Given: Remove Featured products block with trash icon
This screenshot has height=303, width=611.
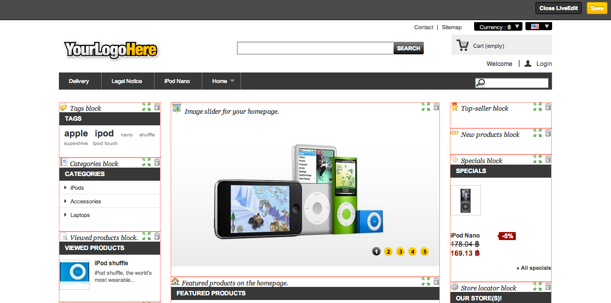Looking at the screenshot, I should 436,281.
